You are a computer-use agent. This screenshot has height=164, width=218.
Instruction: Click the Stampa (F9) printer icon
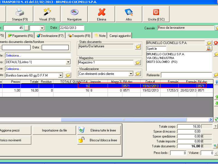(20, 14)
